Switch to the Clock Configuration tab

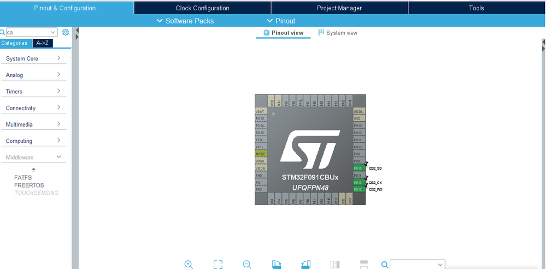click(202, 8)
